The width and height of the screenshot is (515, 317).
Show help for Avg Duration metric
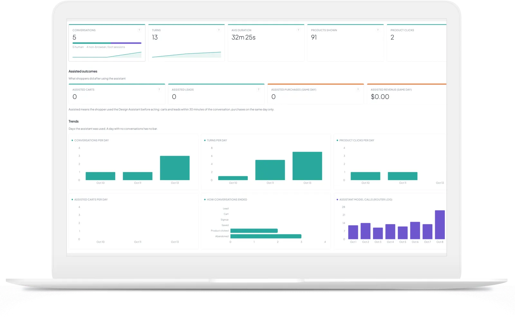[x=298, y=30]
